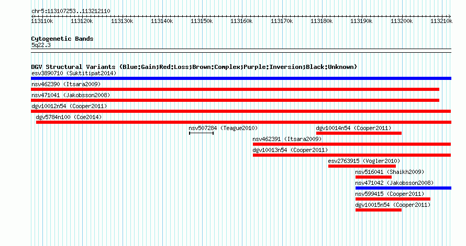Click the 113210k ruler mark
The image size is (466, 246).
tap(441, 21)
